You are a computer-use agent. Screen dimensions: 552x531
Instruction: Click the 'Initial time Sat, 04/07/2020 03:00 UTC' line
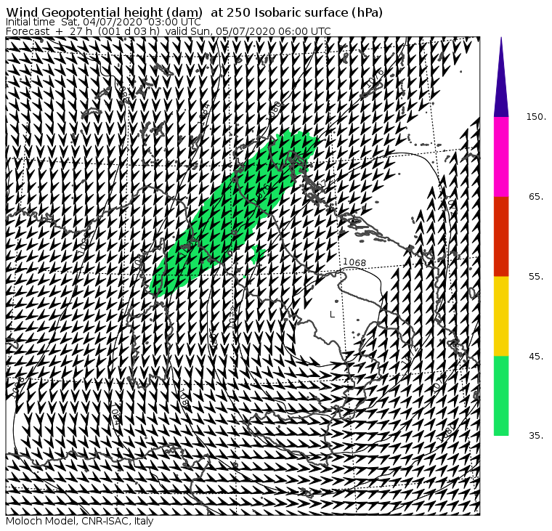pos(103,22)
